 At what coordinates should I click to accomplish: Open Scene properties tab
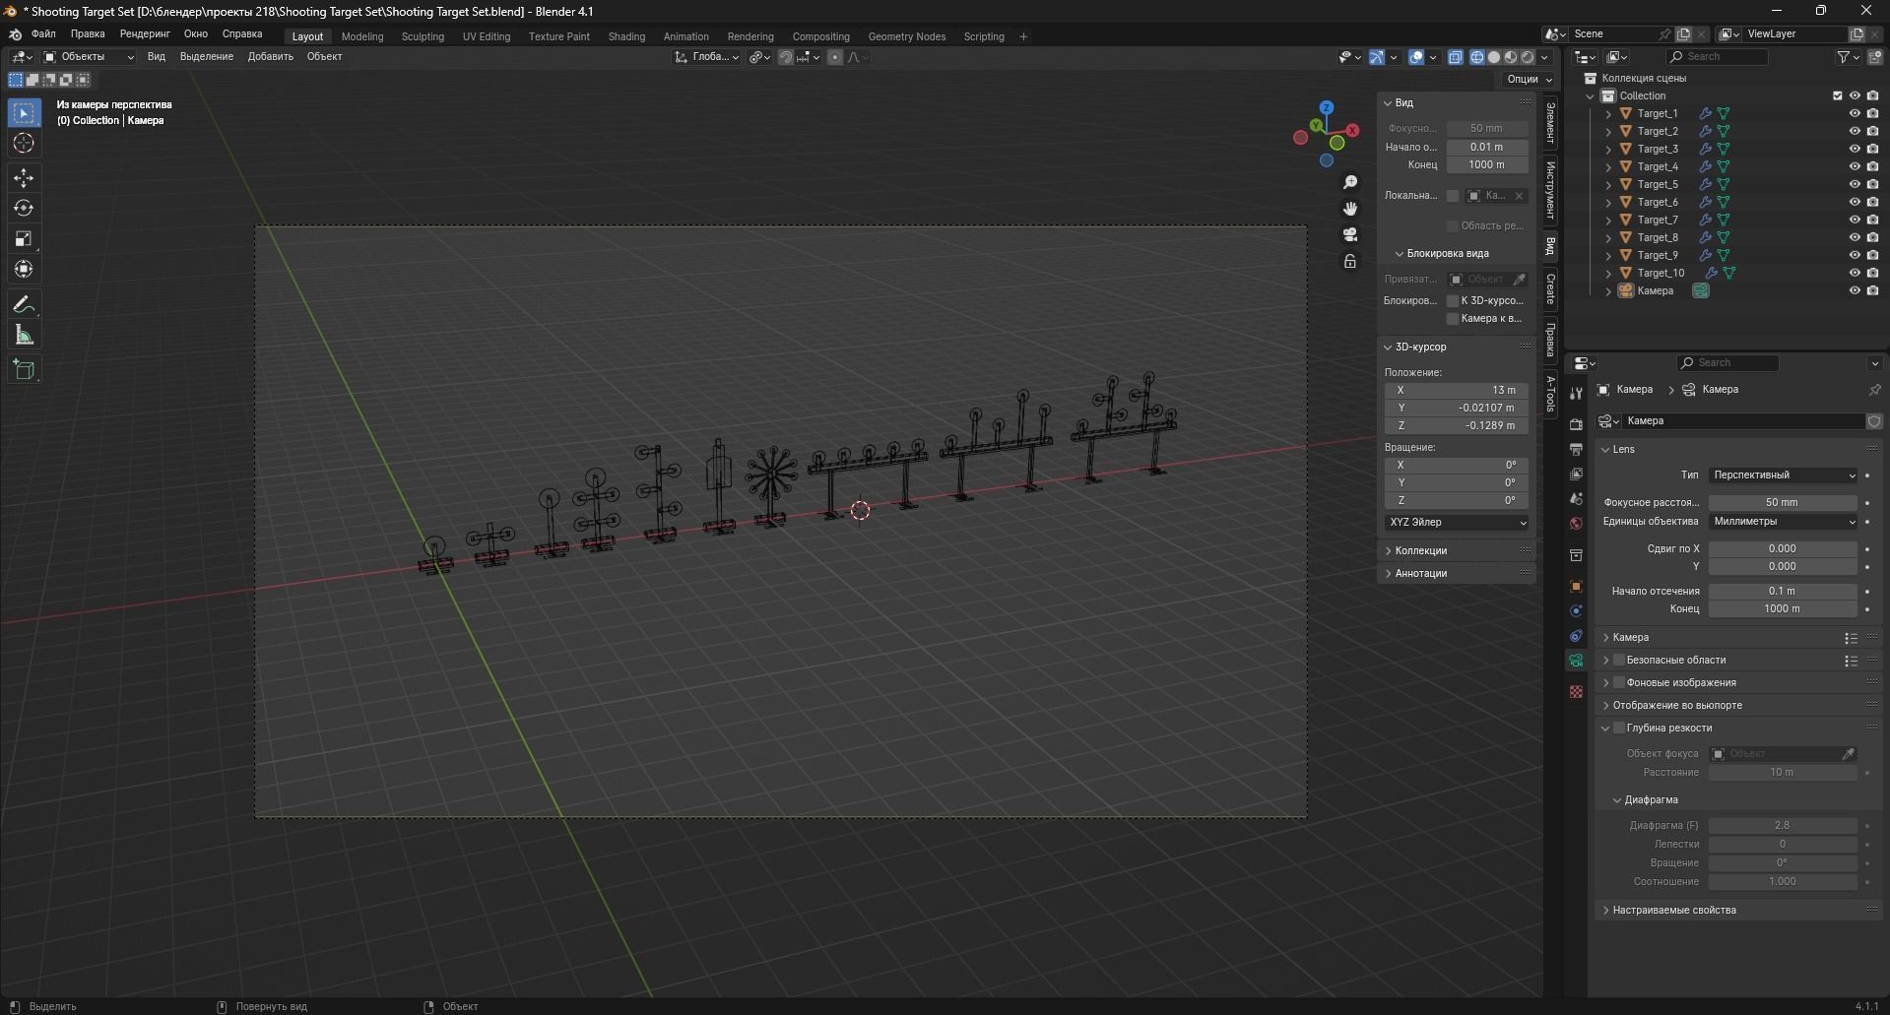point(1576,498)
